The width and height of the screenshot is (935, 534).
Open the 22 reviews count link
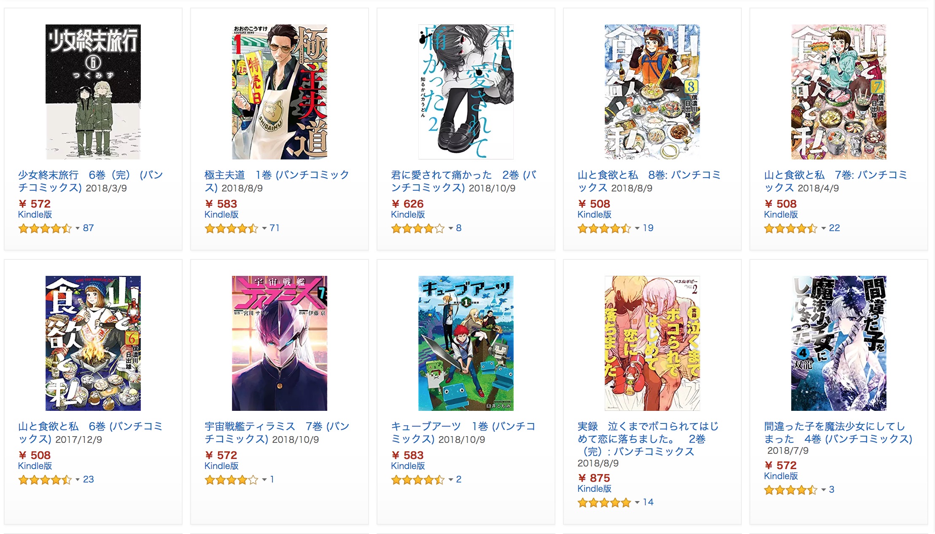click(x=834, y=228)
